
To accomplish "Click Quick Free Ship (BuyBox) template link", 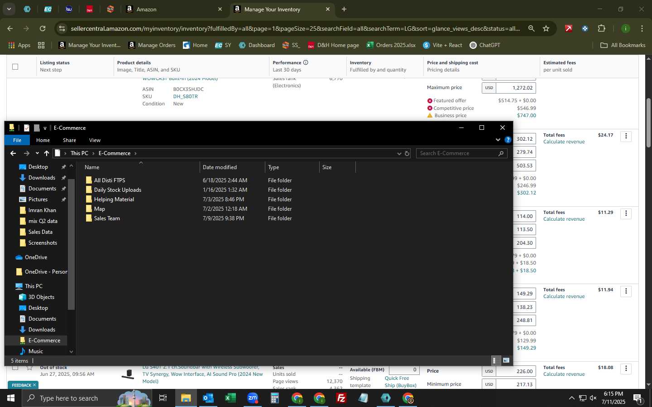I will tap(401, 382).
